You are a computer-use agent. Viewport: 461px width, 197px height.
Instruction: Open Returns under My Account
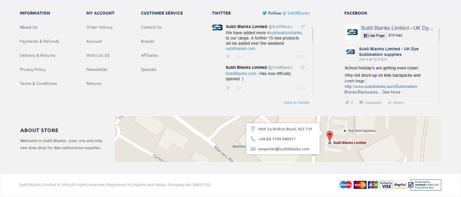pos(94,84)
